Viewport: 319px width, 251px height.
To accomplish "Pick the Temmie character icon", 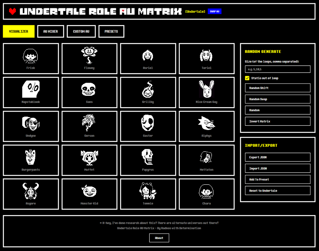I will 148,191.
